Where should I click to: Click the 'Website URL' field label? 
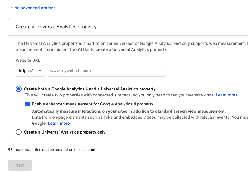coord(28,60)
